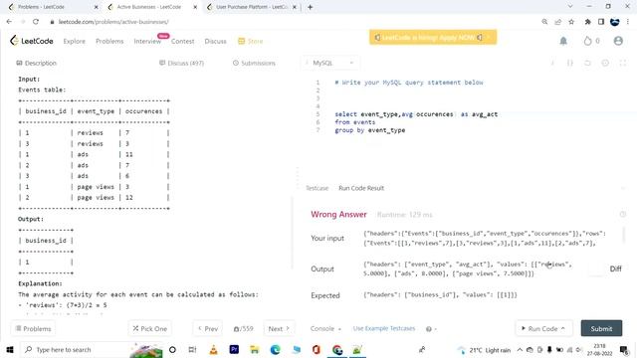Open browser side panel icon
This screenshot has height=358, width=637.
tap(601, 22)
